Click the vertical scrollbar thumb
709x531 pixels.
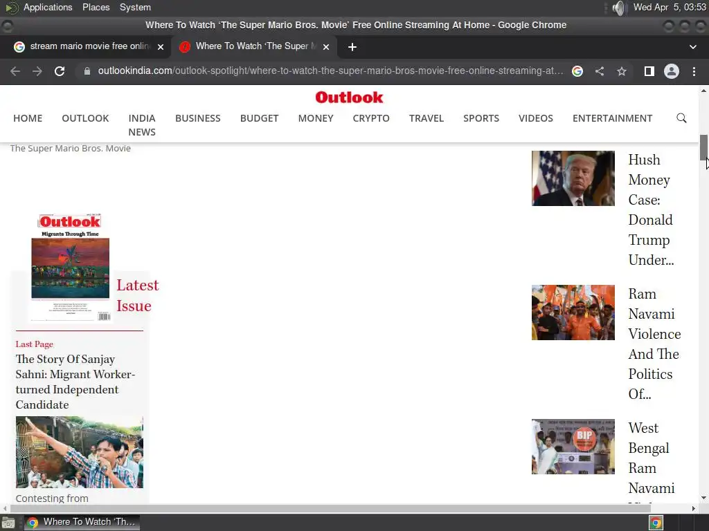click(x=703, y=147)
